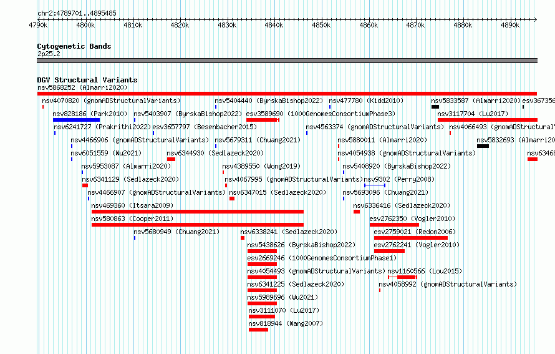Click the blue nsv828186 variant bar
555x354 pixels.
76,120
